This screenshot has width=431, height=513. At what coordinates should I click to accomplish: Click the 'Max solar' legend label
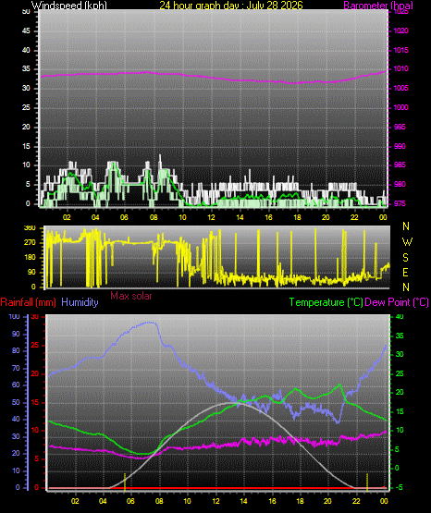point(131,296)
